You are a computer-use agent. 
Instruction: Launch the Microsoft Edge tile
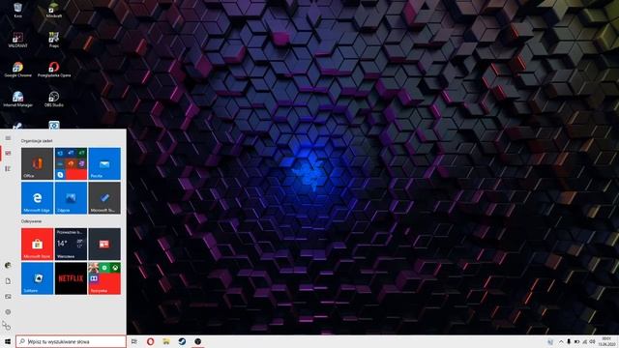click(x=37, y=198)
